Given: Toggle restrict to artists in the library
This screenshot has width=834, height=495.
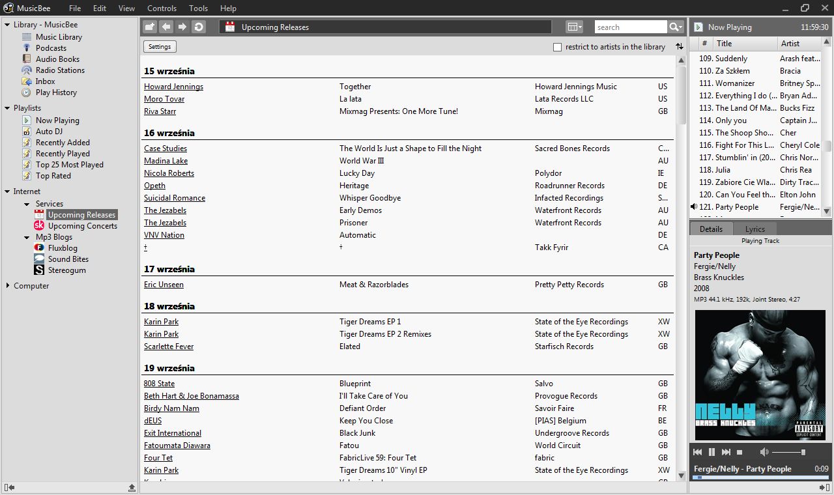Looking at the screenshot, I should (x=557, y=47).
